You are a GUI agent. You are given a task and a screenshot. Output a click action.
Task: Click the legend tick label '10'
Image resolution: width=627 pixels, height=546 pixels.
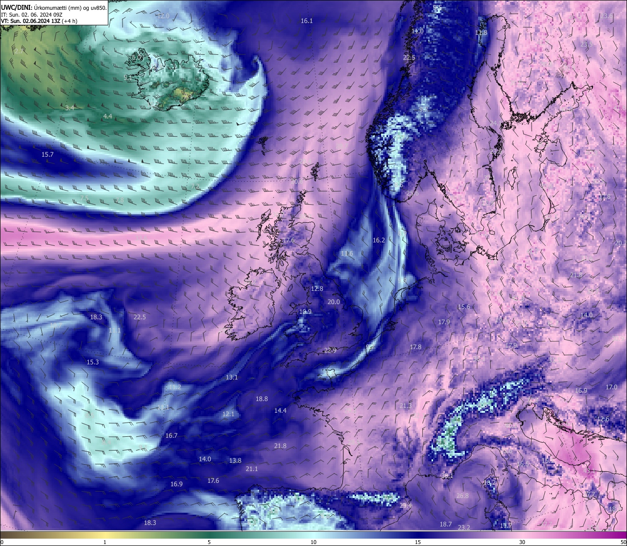coord(313,542)
